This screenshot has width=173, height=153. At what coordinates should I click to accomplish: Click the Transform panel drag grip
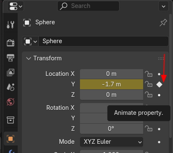[161, 58]
